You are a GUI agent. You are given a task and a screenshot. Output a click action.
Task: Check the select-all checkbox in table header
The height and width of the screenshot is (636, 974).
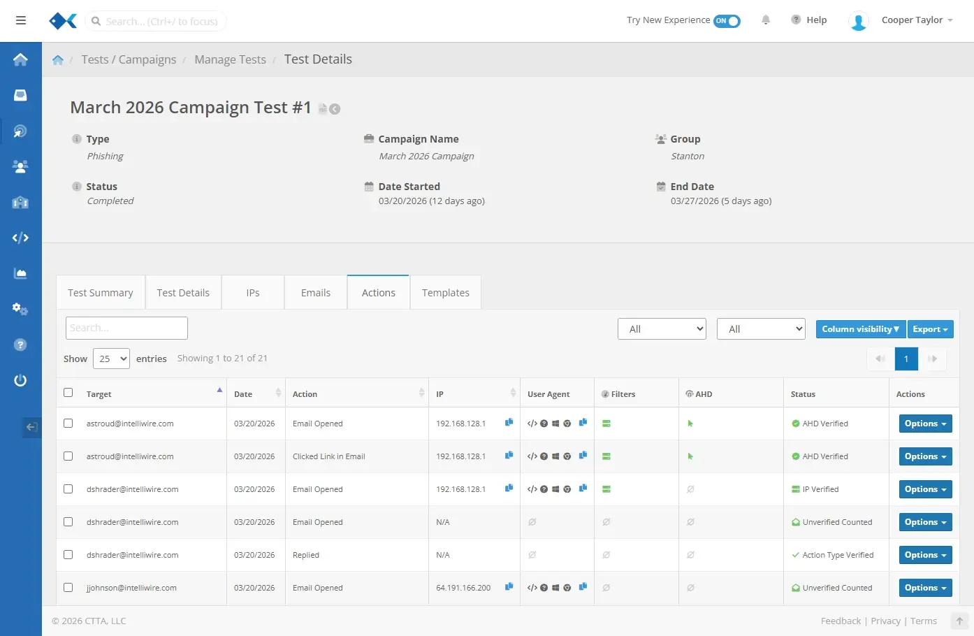coord(68,393)
